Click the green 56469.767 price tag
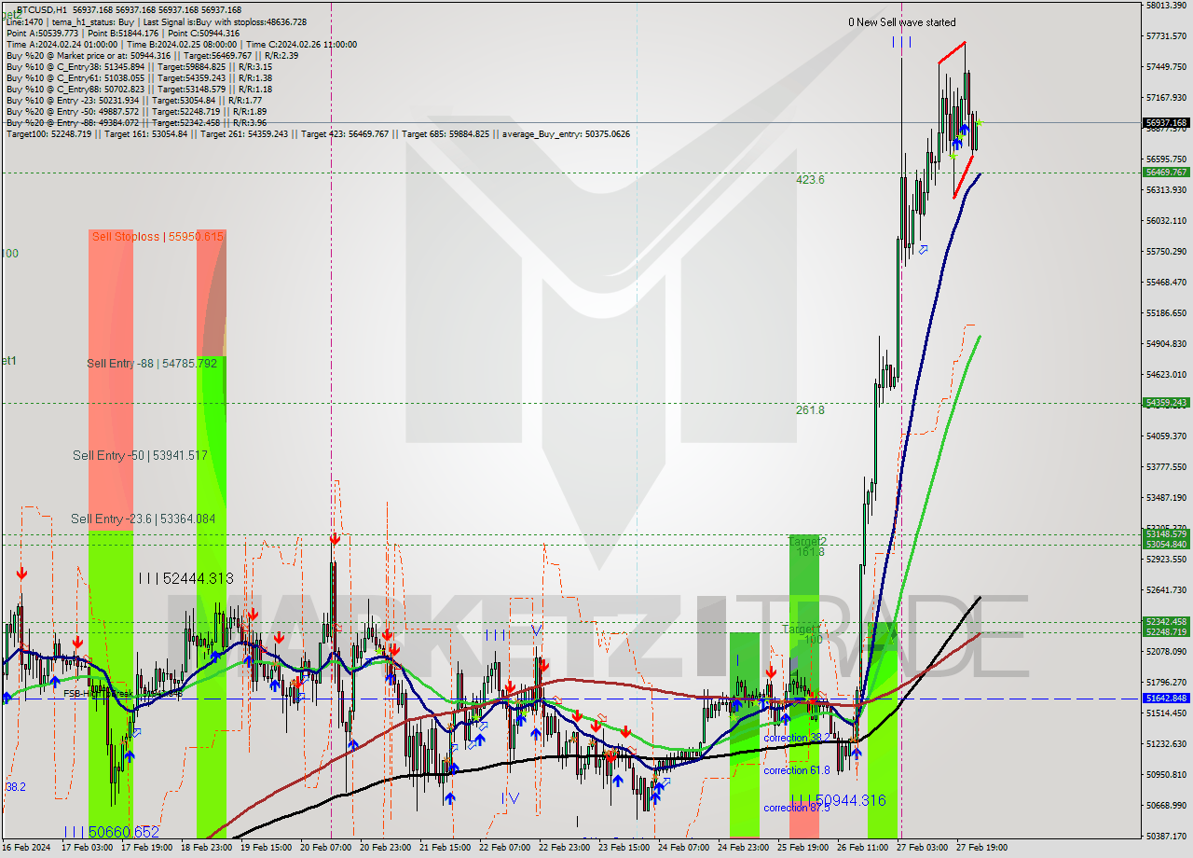 pyautogui.click(x=1166, y=173)
